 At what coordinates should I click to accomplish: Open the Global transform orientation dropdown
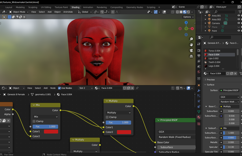pos(85,12)
